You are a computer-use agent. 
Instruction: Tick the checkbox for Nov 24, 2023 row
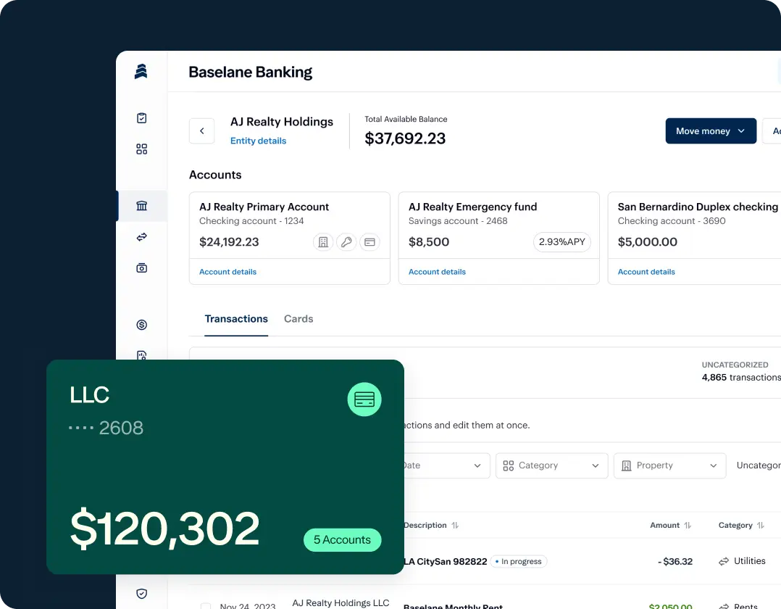pyautogui.click(x=205, y=606)
